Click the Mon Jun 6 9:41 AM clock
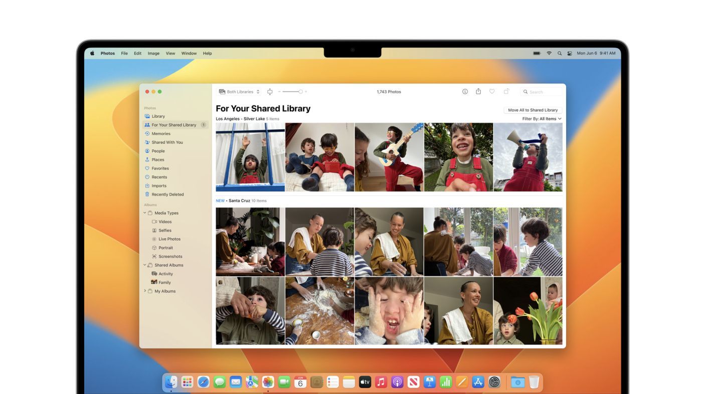702x394 pixels. 596,53
